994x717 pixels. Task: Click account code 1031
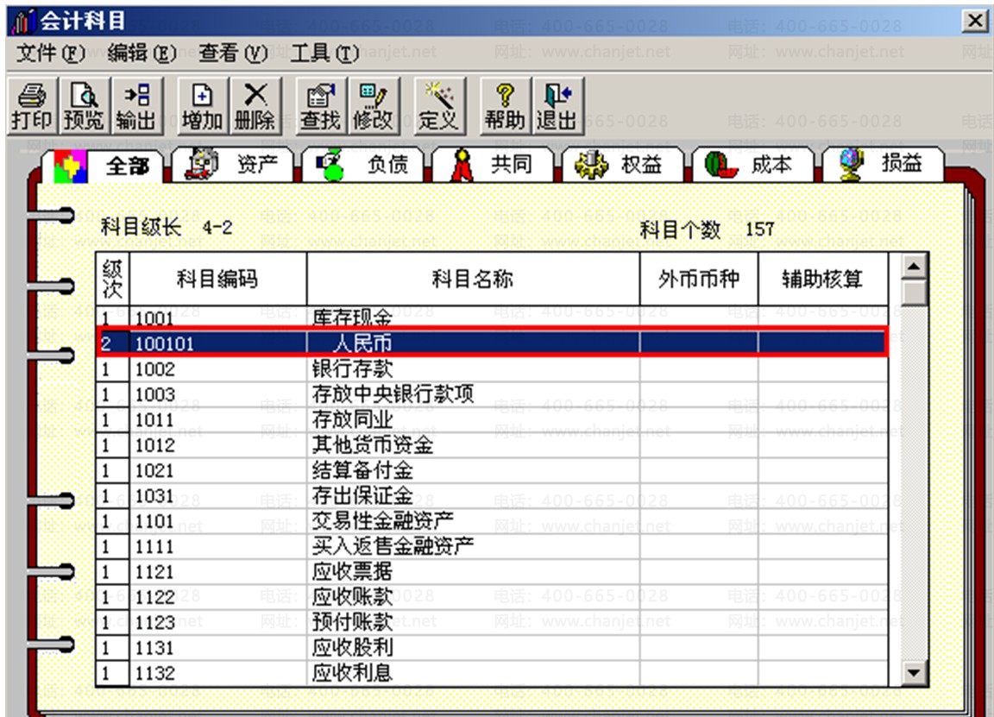pyautogui.click(x=154, y=496)
